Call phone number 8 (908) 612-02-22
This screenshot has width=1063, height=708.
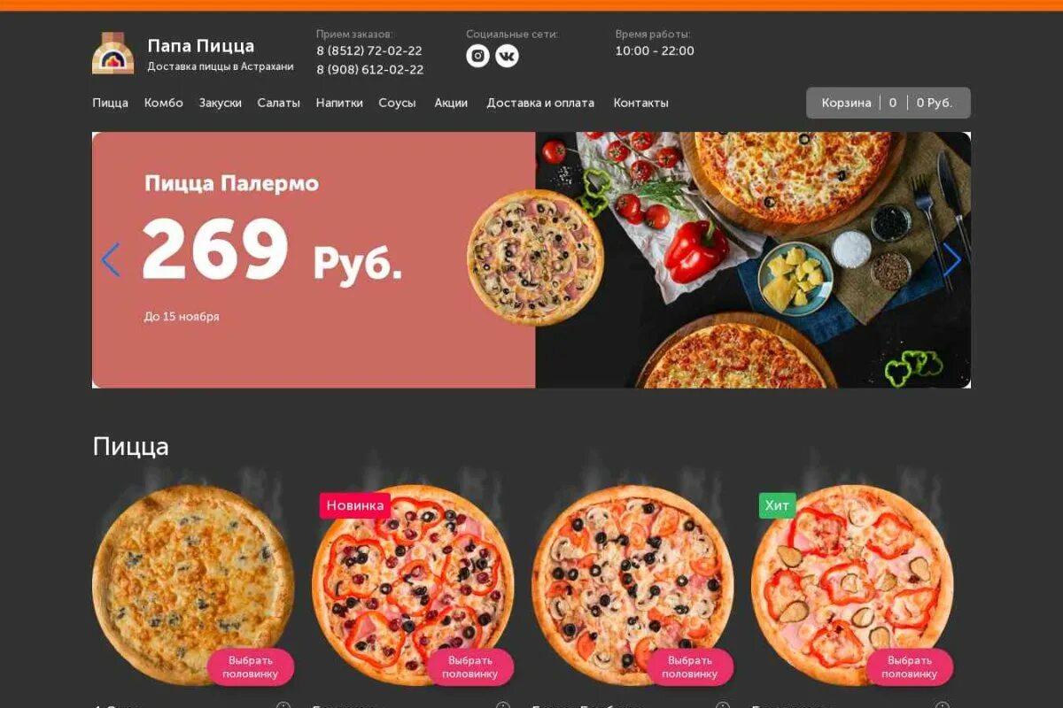coord(370,70)
